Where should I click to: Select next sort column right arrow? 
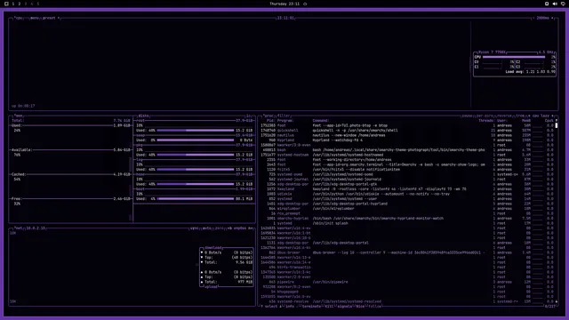[553, 116]
